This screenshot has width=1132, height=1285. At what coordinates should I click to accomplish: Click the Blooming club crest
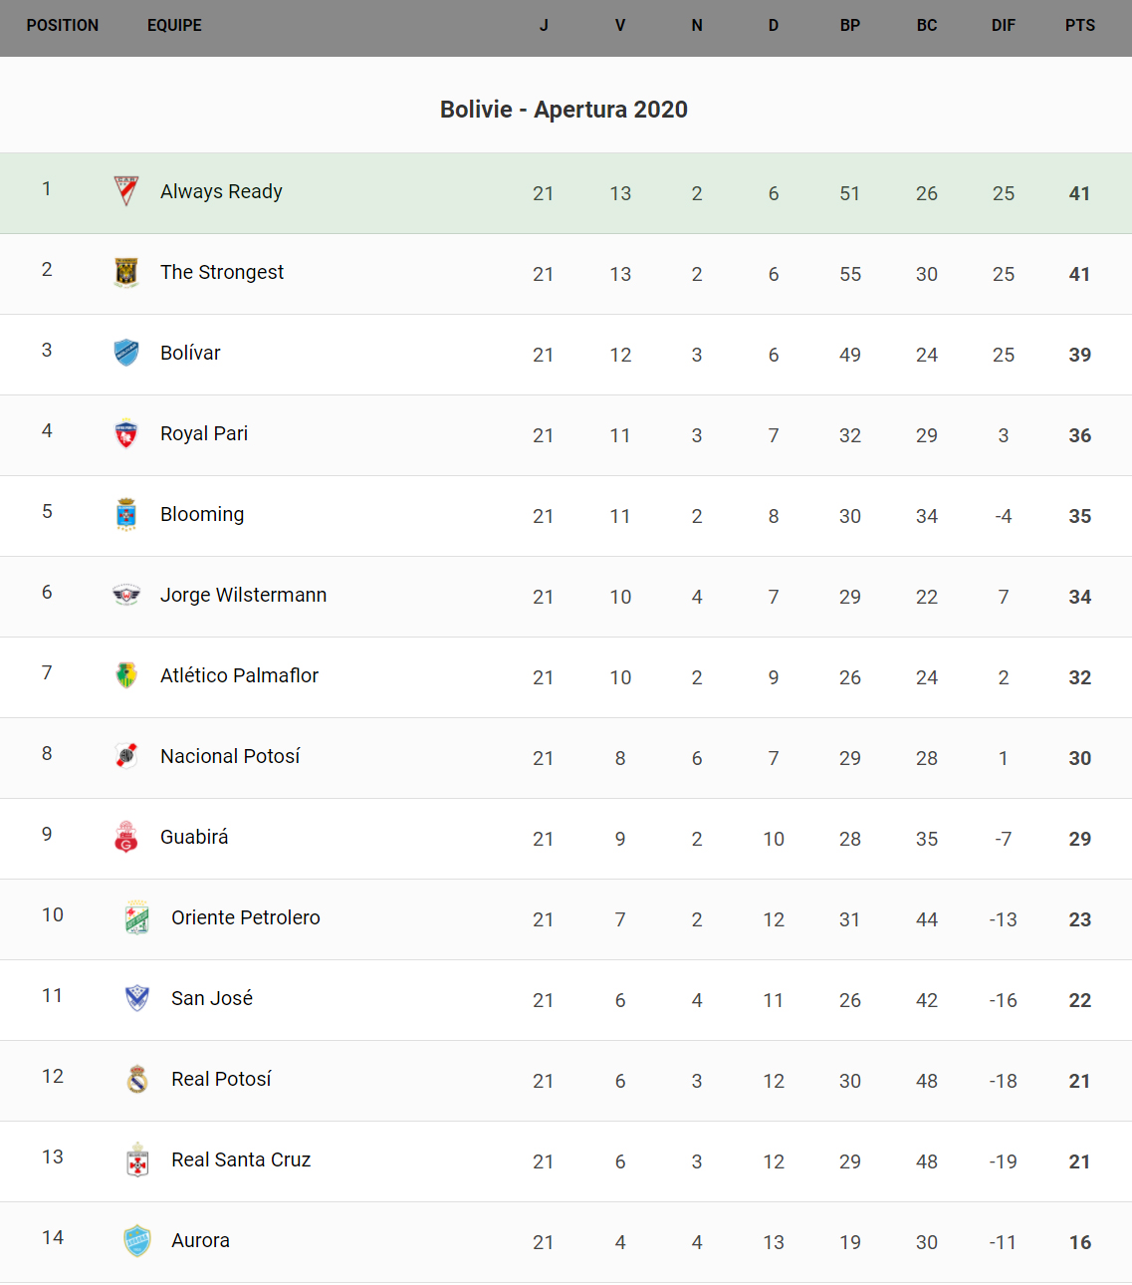click(126, 514)
